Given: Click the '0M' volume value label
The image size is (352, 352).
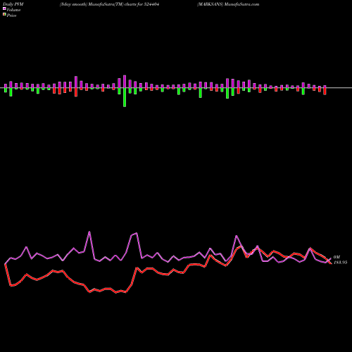Looking at the screenshot, I should [337, 257].
